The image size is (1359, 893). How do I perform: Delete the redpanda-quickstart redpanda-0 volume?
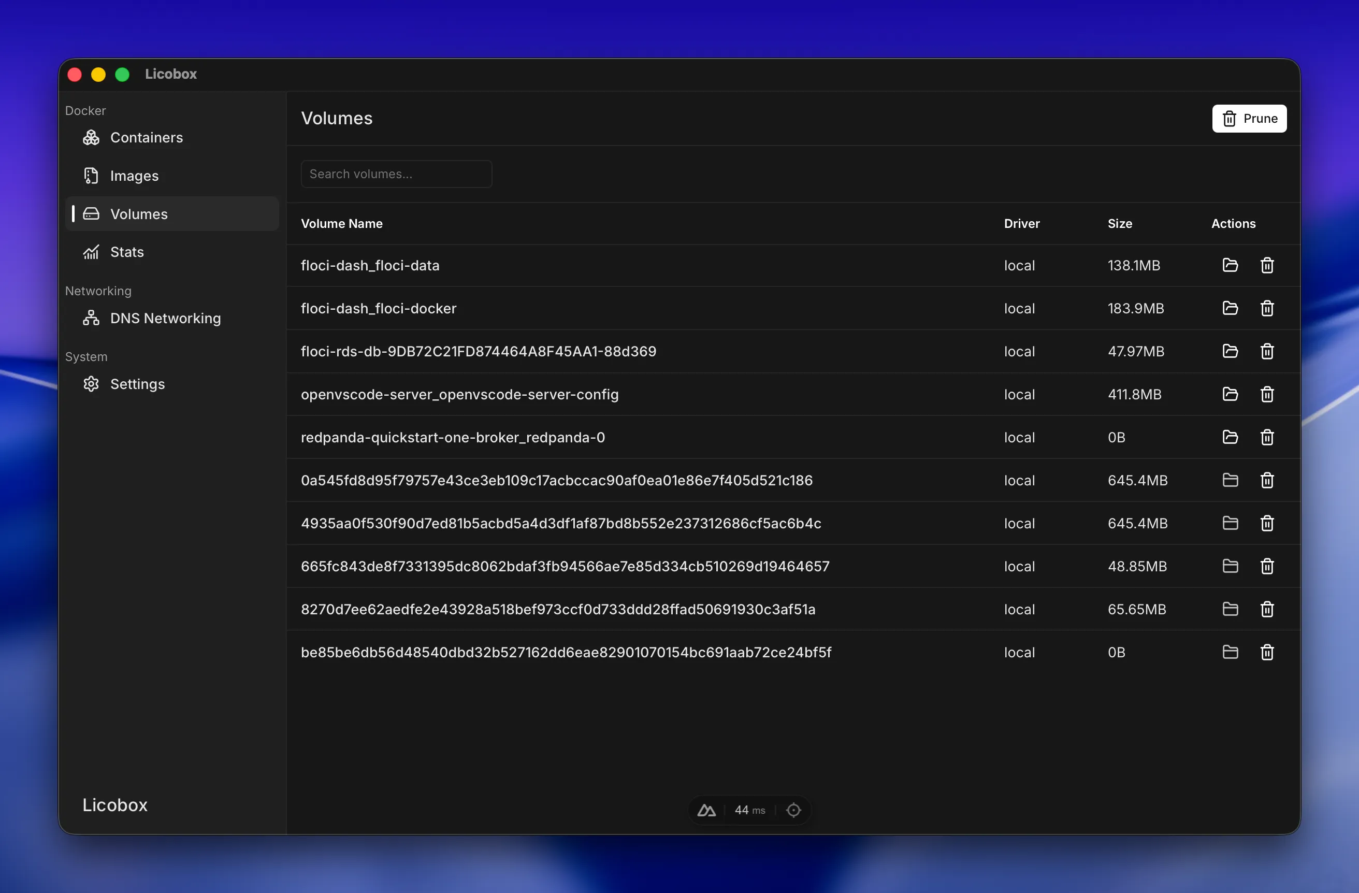click(1267, 437)
